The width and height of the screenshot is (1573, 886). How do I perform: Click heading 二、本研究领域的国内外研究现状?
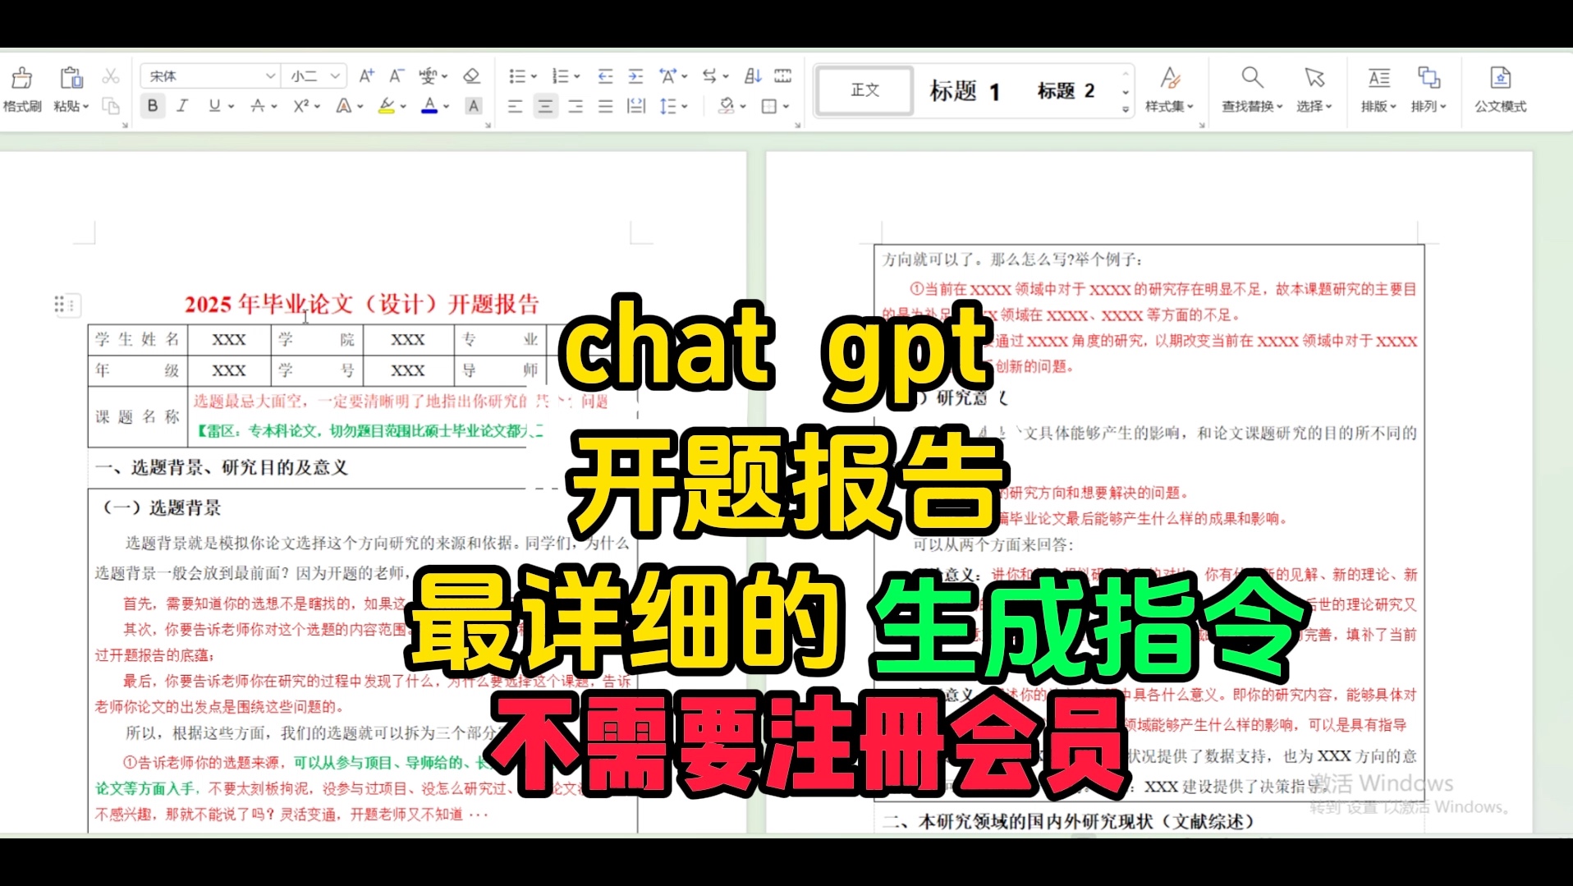pyautogui.click(x=1069, y=821)
